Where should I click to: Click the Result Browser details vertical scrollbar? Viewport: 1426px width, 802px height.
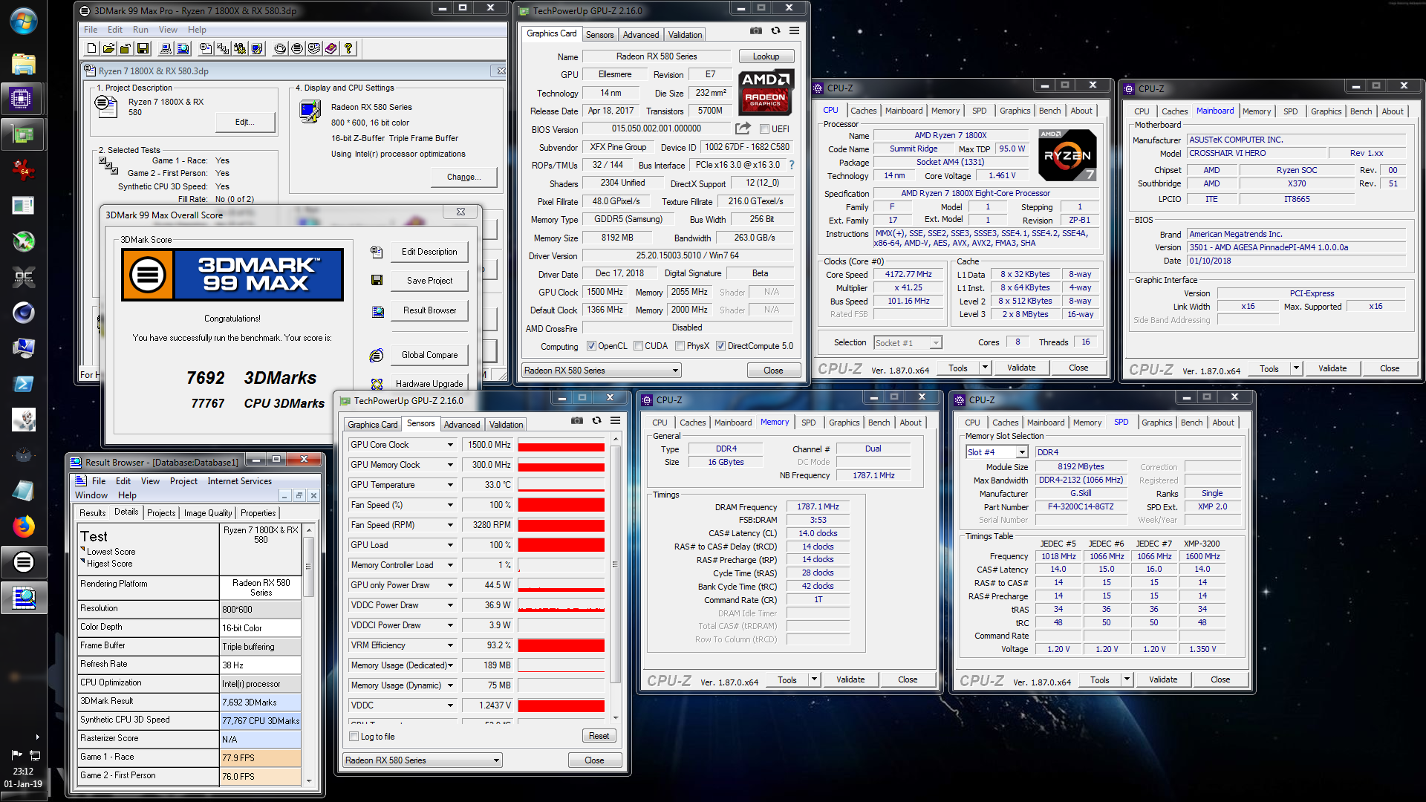[x=309, y=655]
